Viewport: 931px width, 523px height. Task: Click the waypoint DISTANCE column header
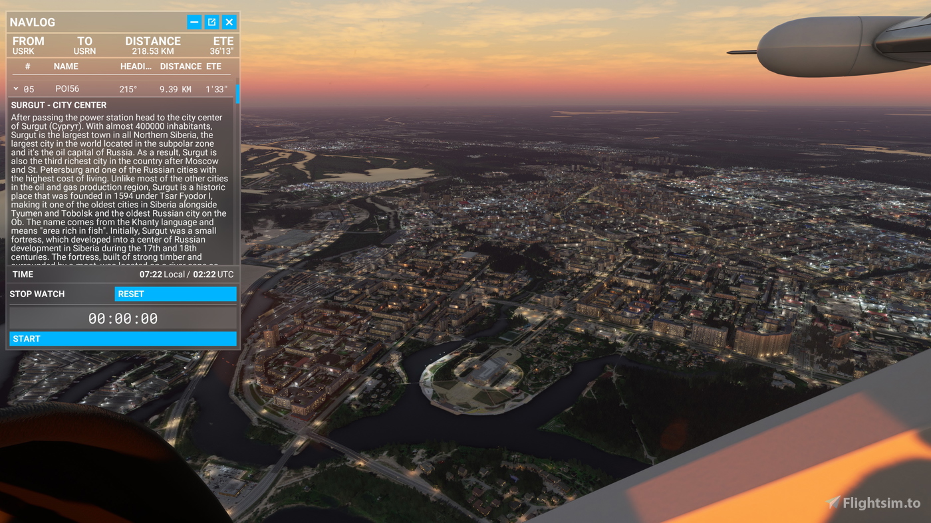180,66
